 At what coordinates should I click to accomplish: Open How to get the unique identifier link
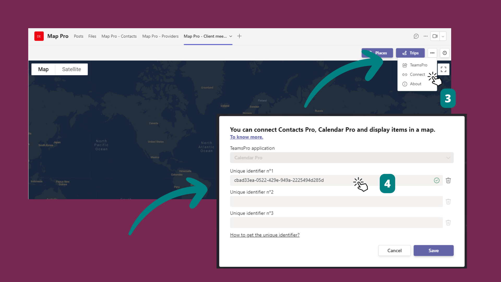265,235
